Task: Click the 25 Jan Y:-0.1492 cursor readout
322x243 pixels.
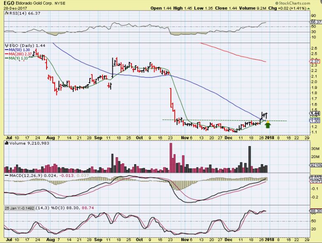Action: tap(19, 208)
